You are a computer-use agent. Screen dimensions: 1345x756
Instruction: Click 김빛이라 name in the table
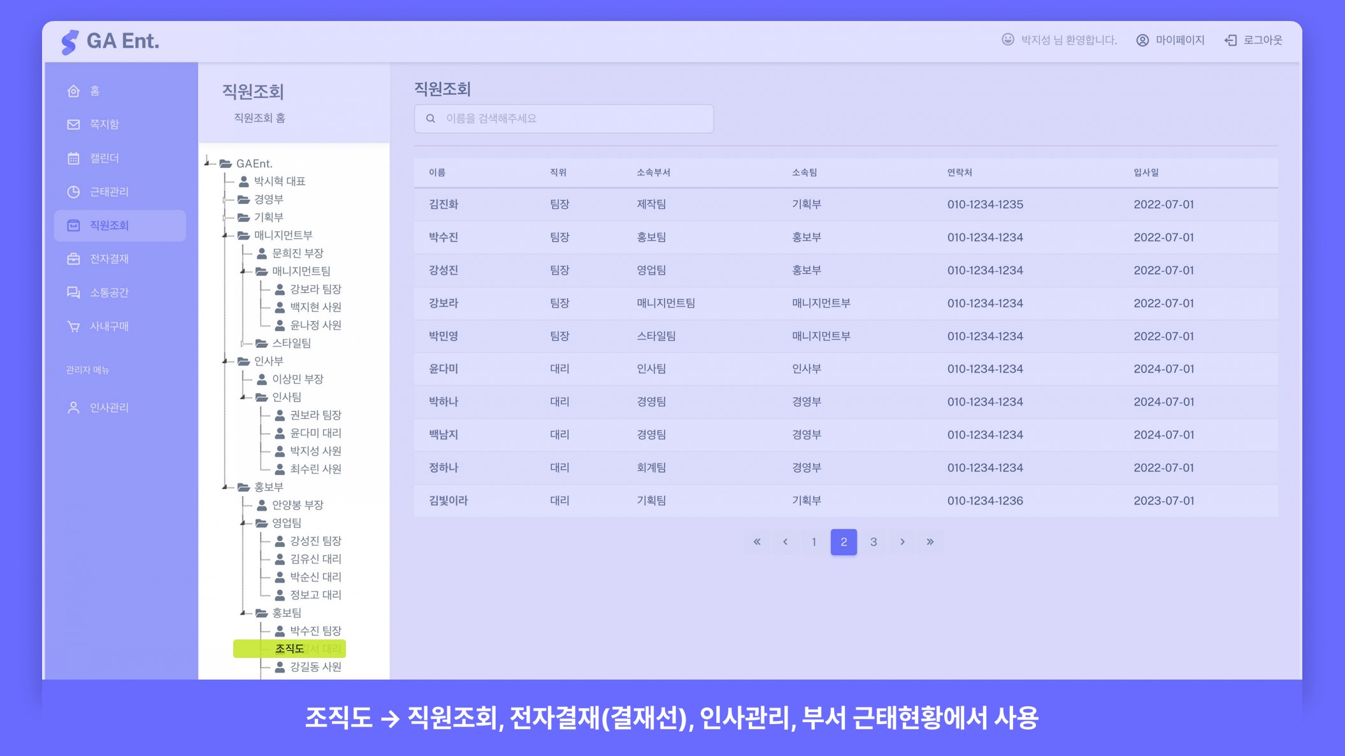[449, 501]
